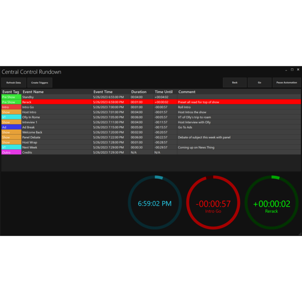
Task: Click the green Rerack timer dial
Action: point(271,202)
